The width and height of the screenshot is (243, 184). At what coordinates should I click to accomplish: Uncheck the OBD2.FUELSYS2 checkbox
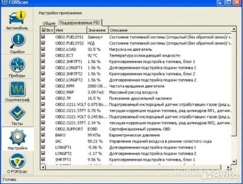(x=43, y=43)
